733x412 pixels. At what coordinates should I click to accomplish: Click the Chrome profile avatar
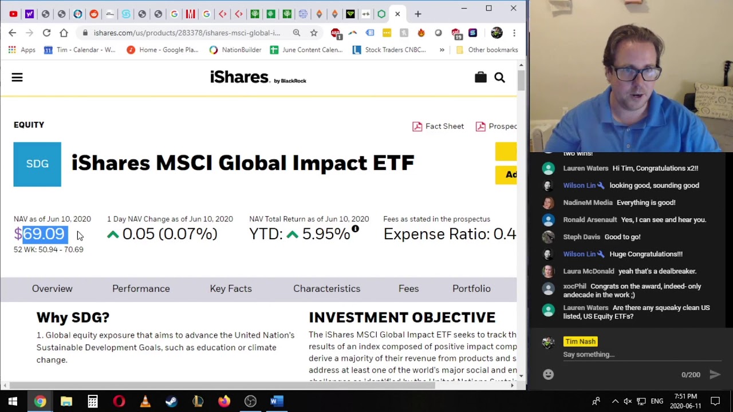click(496, 33)
